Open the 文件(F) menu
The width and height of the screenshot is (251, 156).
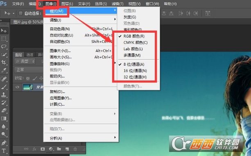click(18, 4)
